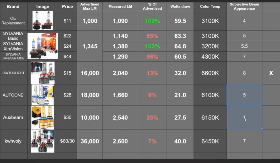Select the SYLVANIA product package image
The image size is (280, 163).
[x=43, y=46]
